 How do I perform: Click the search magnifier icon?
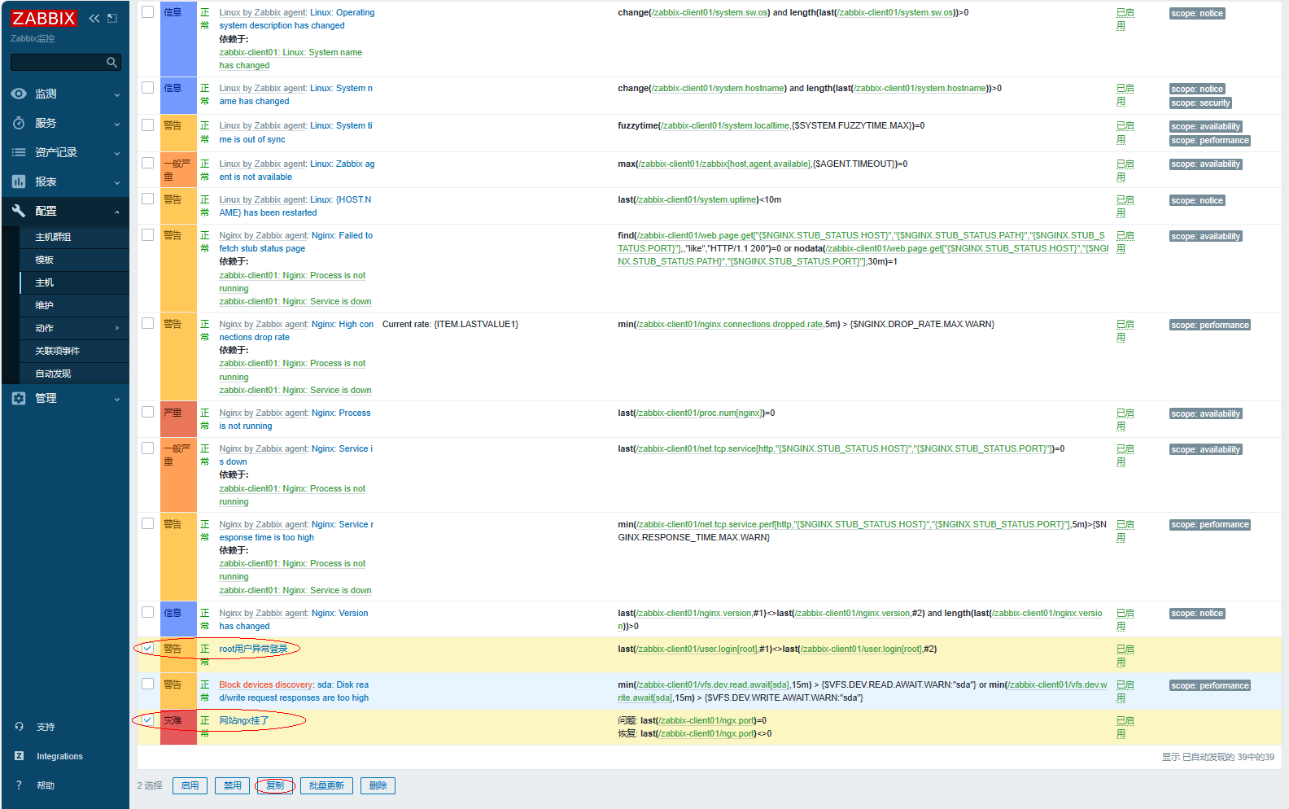[111, 63]
